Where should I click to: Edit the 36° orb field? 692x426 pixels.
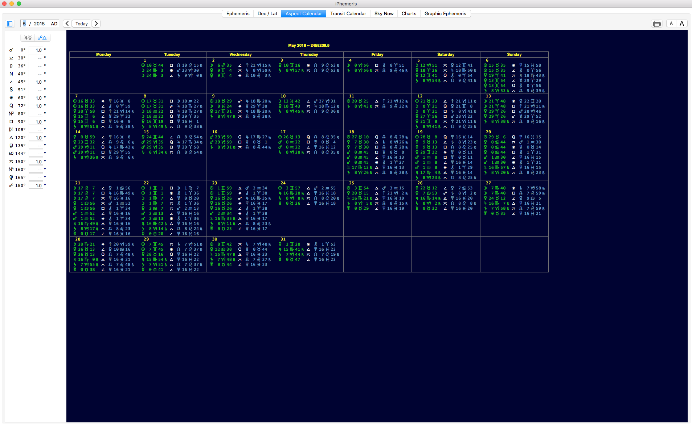(x=36, y=66)
